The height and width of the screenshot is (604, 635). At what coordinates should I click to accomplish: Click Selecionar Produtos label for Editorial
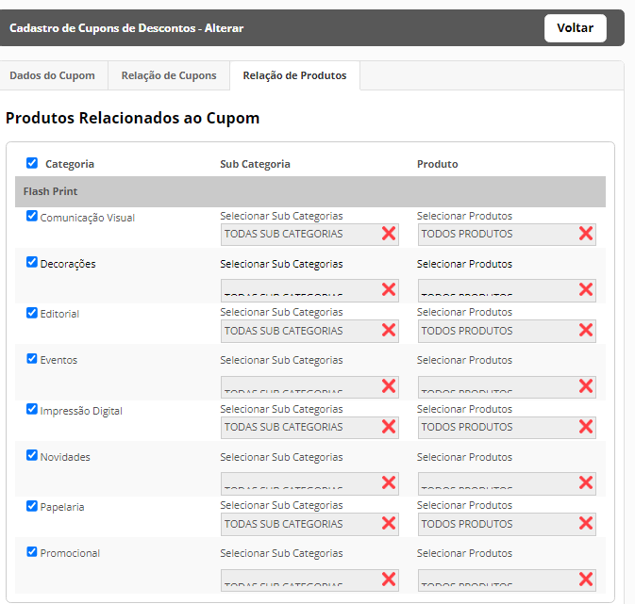tap(464, 312)
